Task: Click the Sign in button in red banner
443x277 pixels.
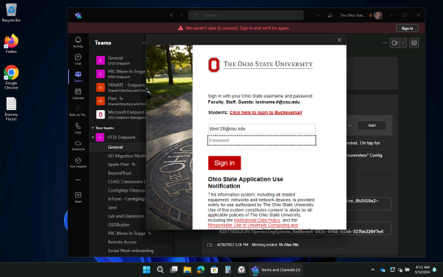Action: (x=407, y=28)
